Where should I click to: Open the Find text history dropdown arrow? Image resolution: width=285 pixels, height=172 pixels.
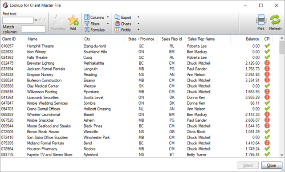[36, 20]
